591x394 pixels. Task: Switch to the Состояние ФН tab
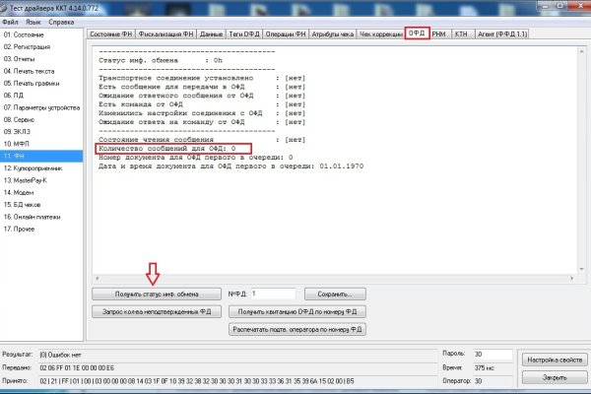[x=110, y=34]
